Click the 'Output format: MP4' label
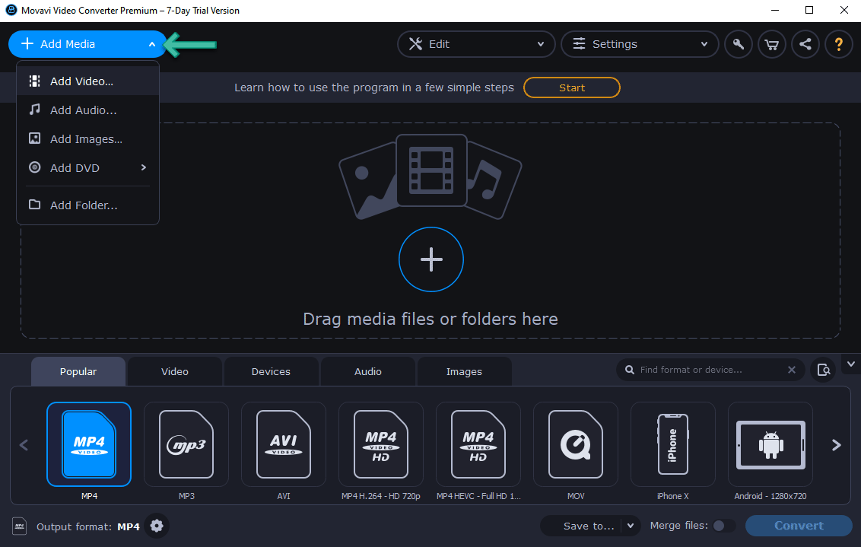This screenshot has height=547, width=861. [88, 526]
